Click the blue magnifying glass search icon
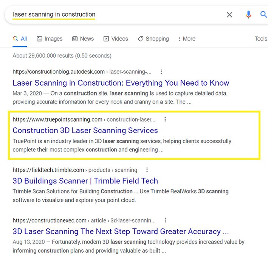 pyautogui.click(x=263, y=14)
